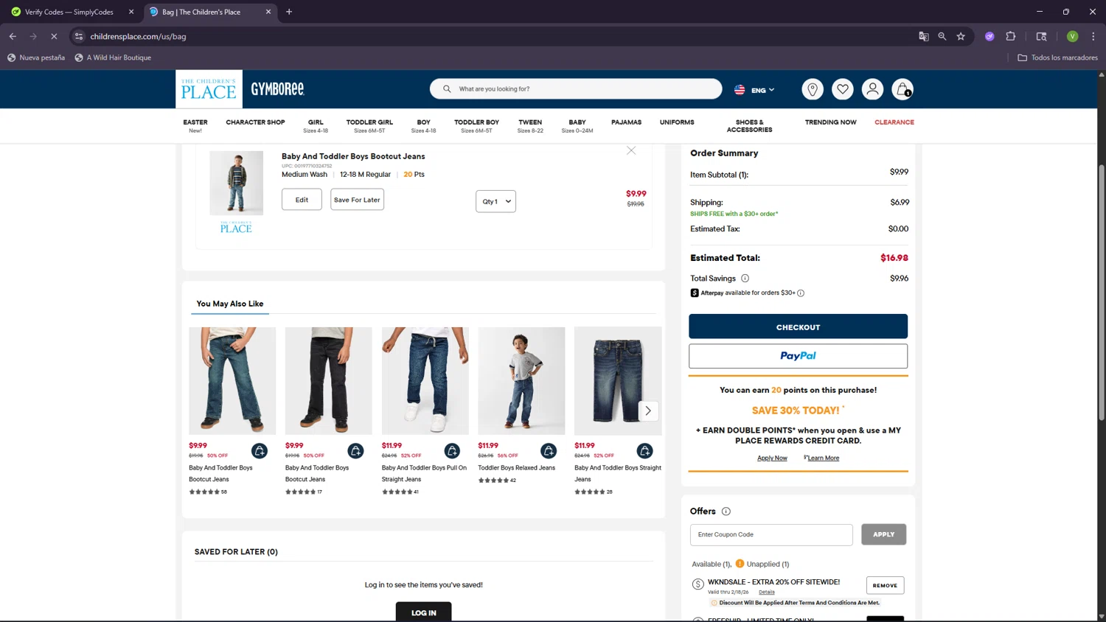Bookmark this page with star icon
This screenshot has height=622, width=1106.
pyautogui.click(x=961, y=36)
